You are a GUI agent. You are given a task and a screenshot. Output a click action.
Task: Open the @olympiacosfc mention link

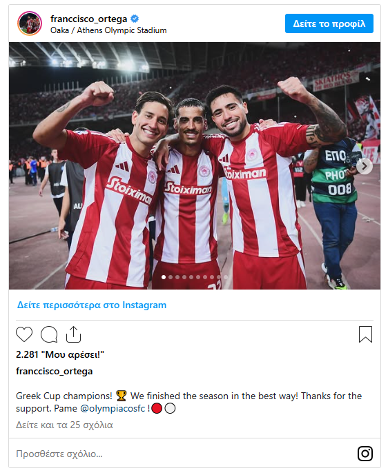113,408
